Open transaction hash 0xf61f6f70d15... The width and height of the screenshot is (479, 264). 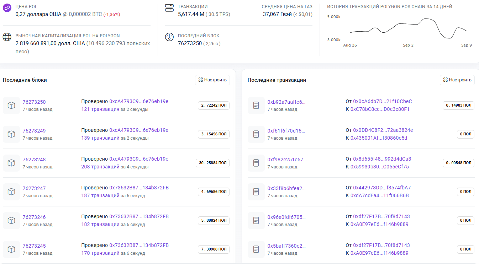286,131
